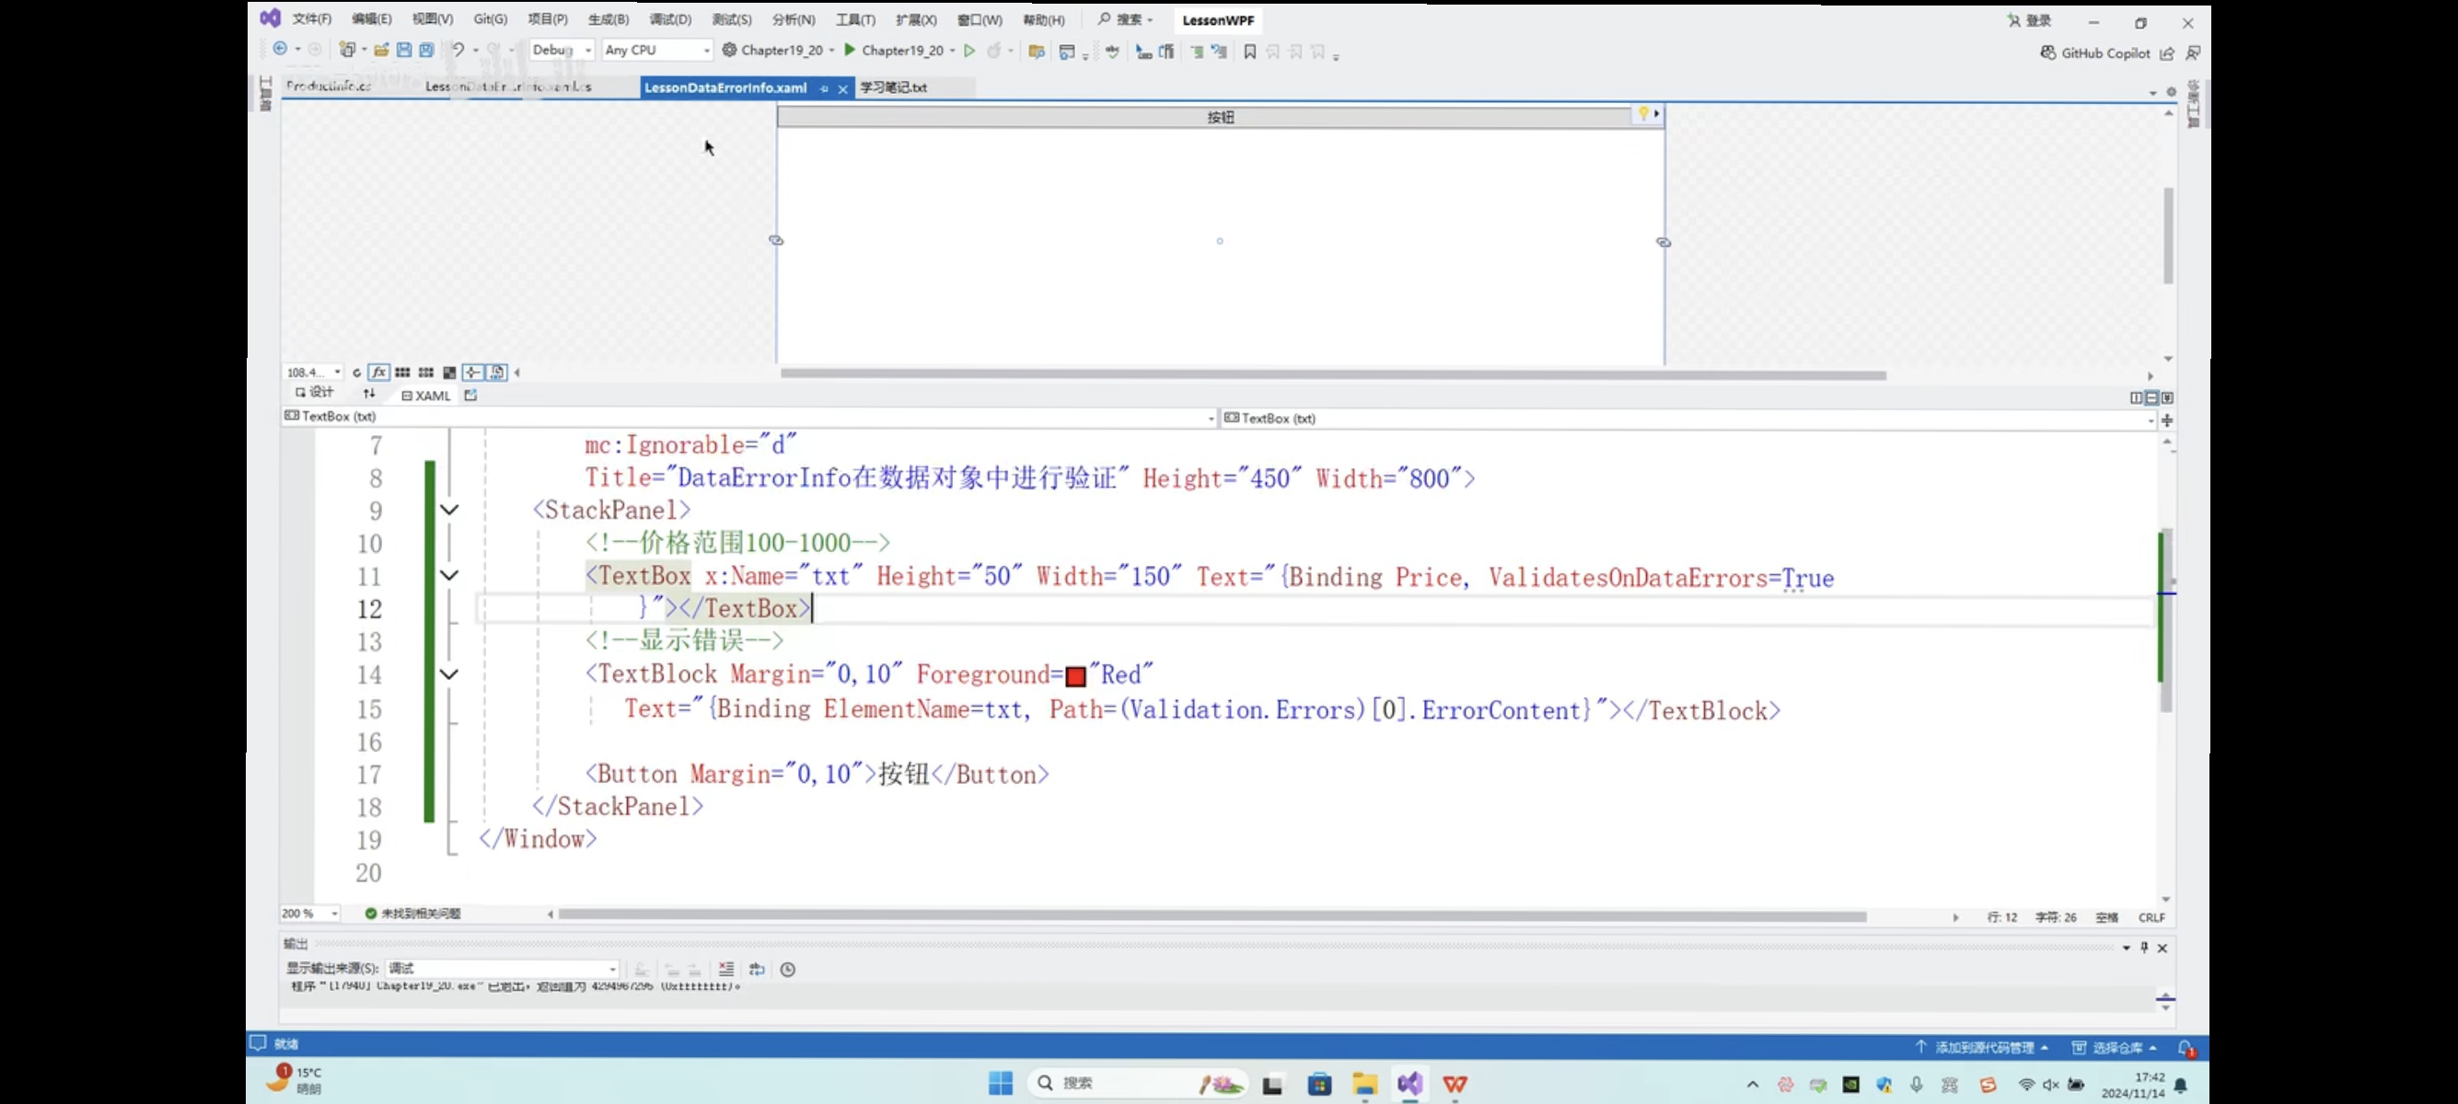Open the Any CPU platform dropdown
The image size is (2458, 1104).
point(657,51)
